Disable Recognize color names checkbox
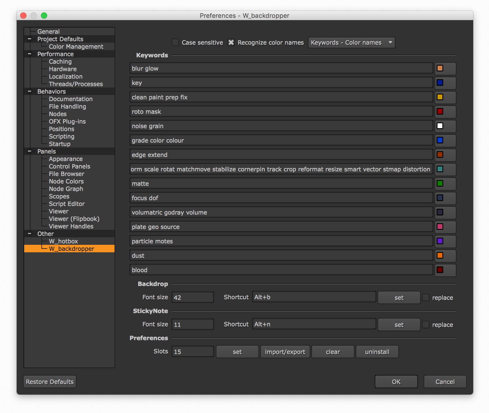Screen dimensions: 489x413 click(231, 43)
